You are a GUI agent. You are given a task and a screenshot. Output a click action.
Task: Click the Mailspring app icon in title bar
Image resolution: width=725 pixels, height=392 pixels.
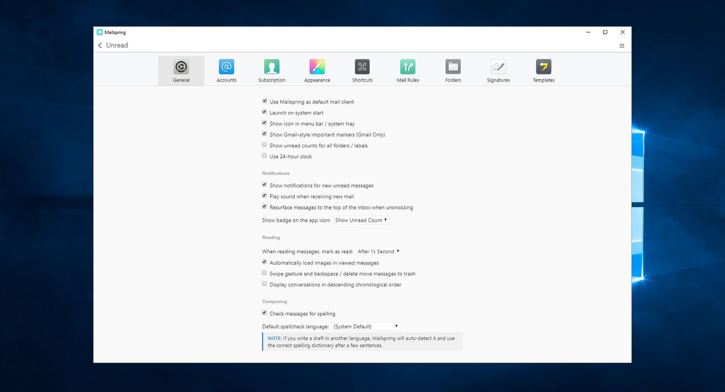click(99, 32)
